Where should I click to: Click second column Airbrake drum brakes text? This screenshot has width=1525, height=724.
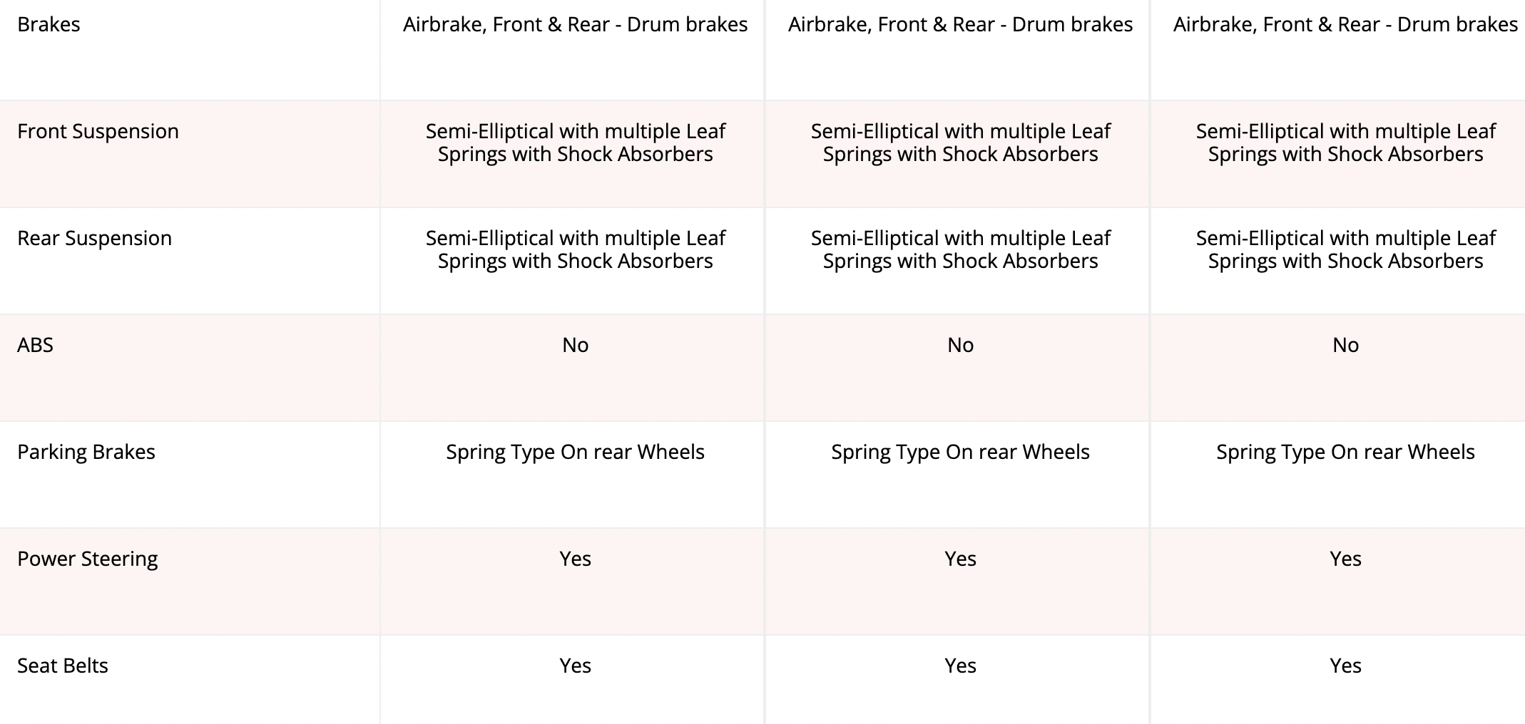coord(960,24)
